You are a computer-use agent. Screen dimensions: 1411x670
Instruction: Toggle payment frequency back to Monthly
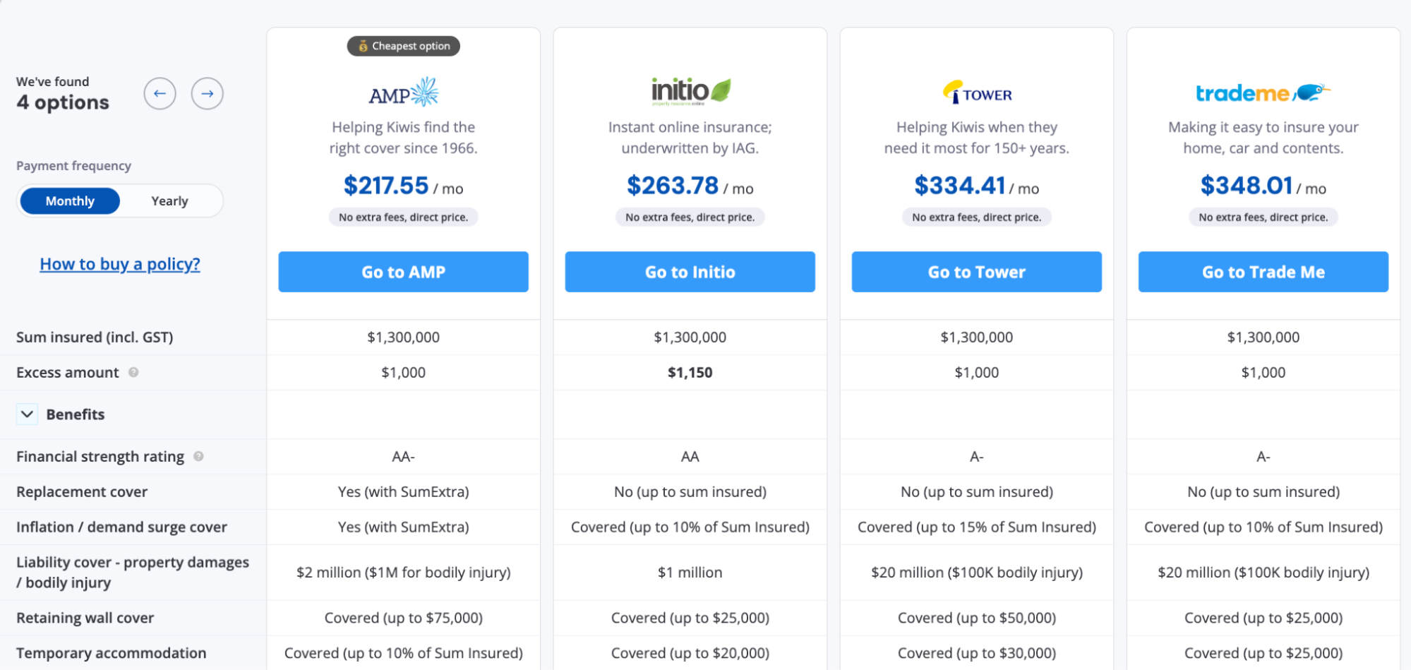coord(68,201)
